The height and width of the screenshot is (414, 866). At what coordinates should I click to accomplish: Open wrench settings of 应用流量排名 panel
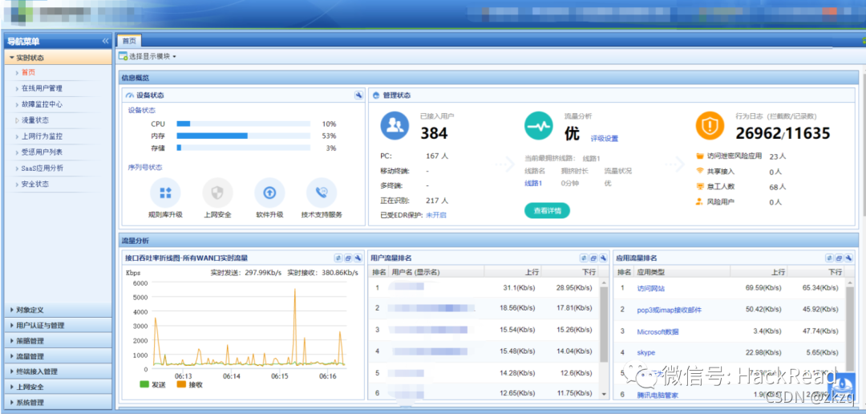pos(849,258)
